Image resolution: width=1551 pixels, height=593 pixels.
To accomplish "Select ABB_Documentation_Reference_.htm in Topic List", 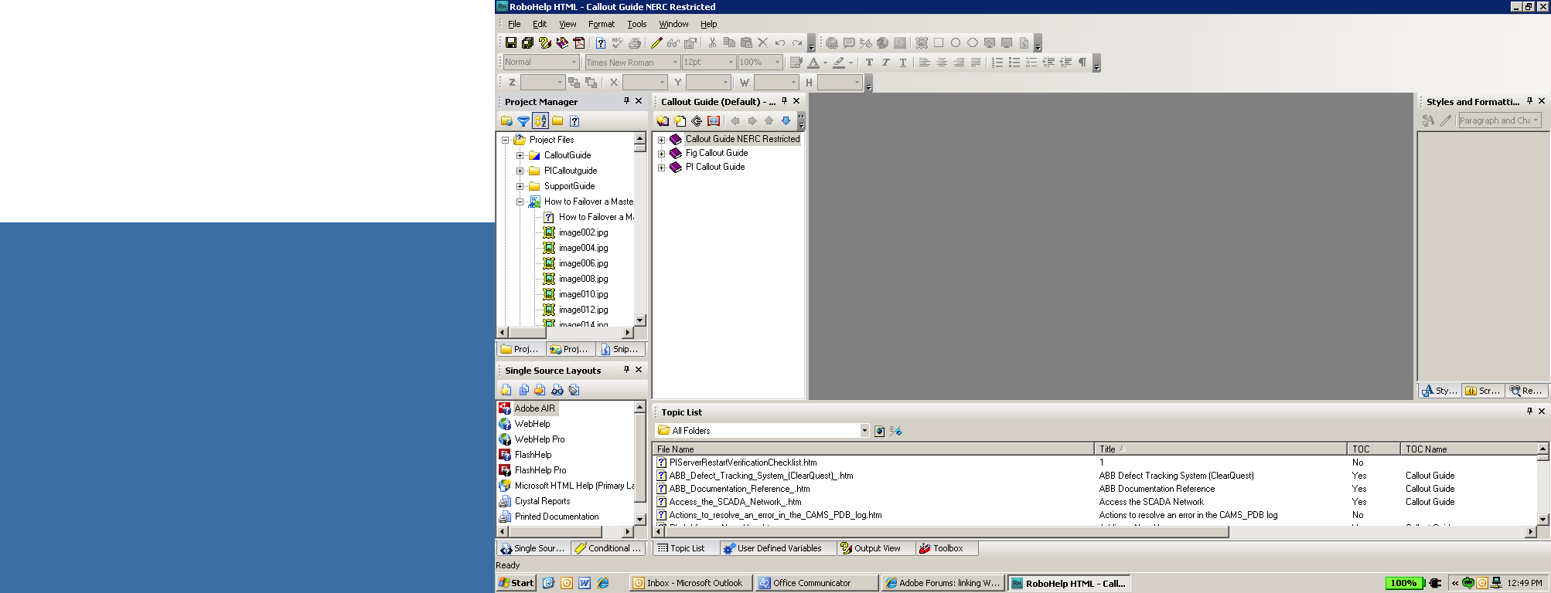I will (x=739, y=489).
